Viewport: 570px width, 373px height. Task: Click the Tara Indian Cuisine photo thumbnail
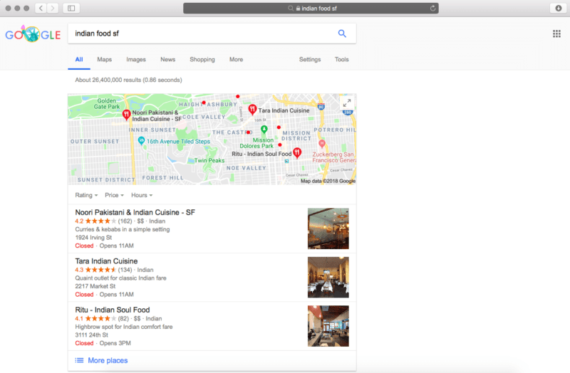[x=328, y=277]
